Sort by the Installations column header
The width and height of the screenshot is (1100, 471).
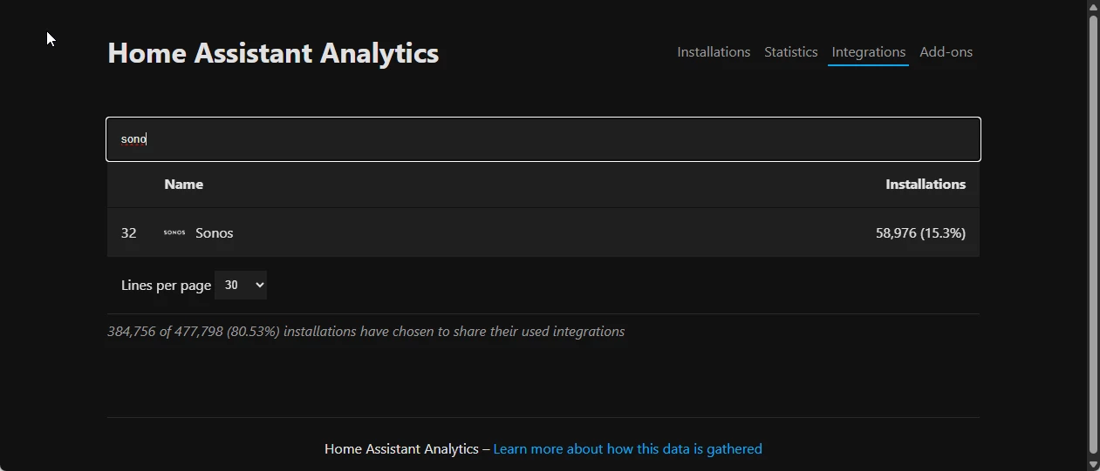tap(926, 185)
